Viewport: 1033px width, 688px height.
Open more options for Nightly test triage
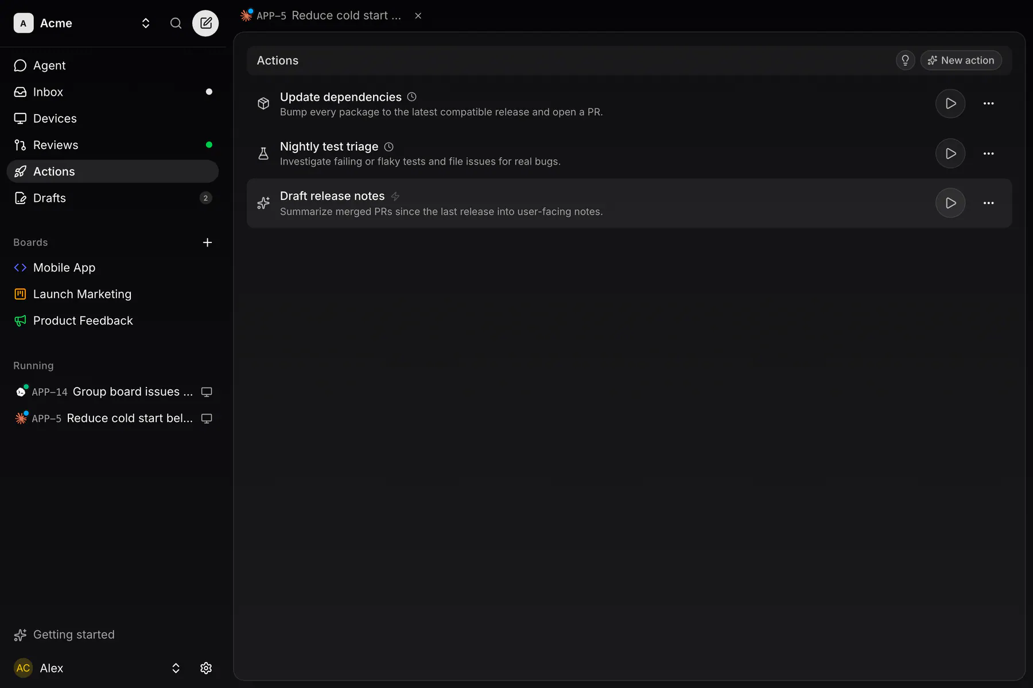[988, 154]
